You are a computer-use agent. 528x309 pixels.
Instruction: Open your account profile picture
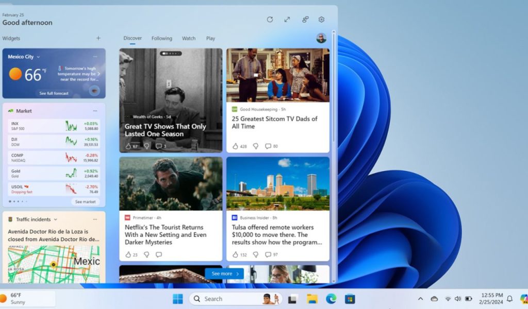click(x=322, y=38)
